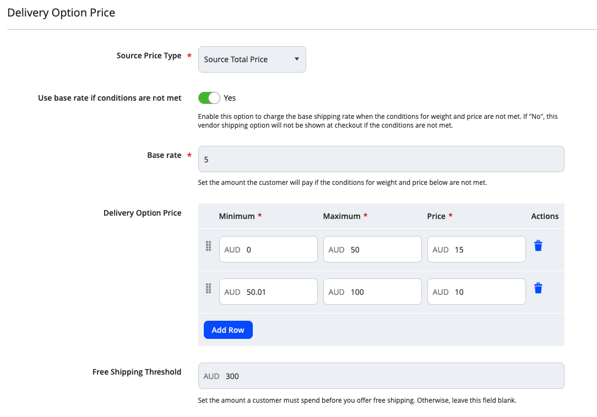The width and height of the screenshot is (597, 417).
Task: Click the Base rate input field
Action: 381,159
